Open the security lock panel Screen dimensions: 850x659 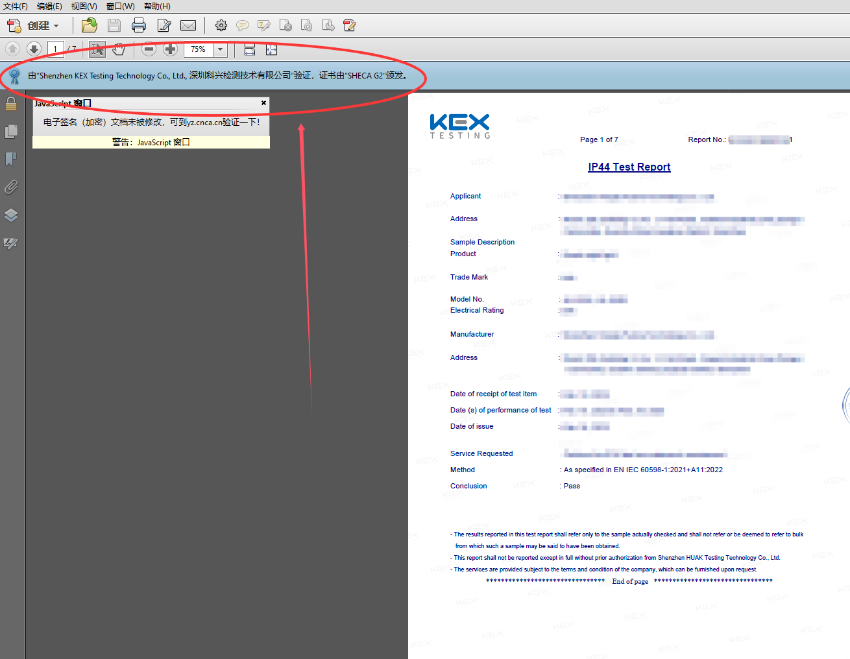[x=11, y=104]
